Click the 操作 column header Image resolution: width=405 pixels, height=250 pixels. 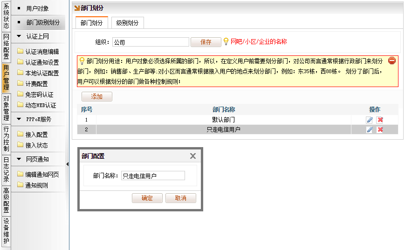pyautogui.click(x=375, y=109)
